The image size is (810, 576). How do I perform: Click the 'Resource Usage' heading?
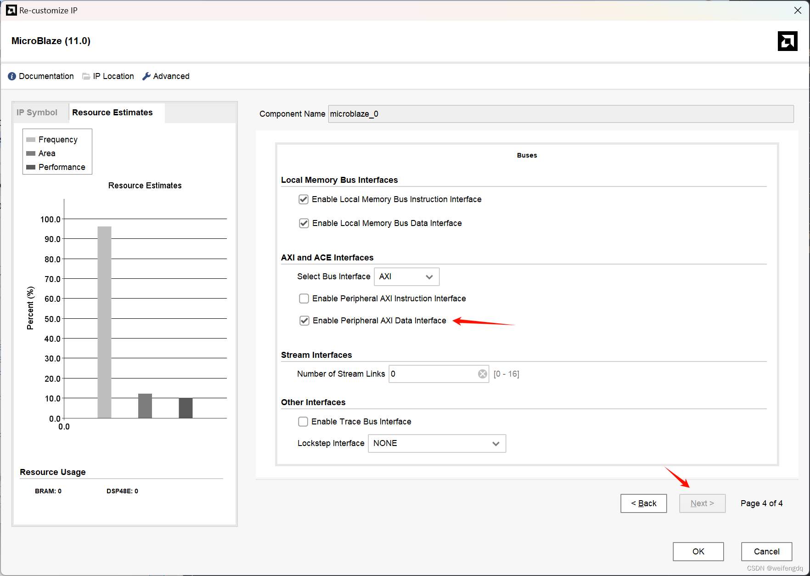coord(53,472)
